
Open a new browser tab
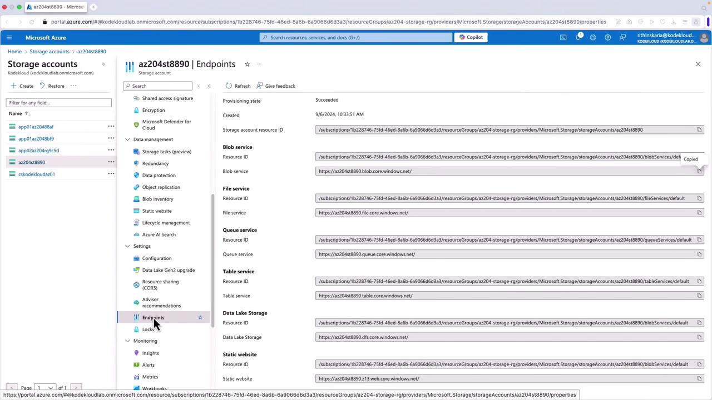pyautogui.click(x=93, y=7)
